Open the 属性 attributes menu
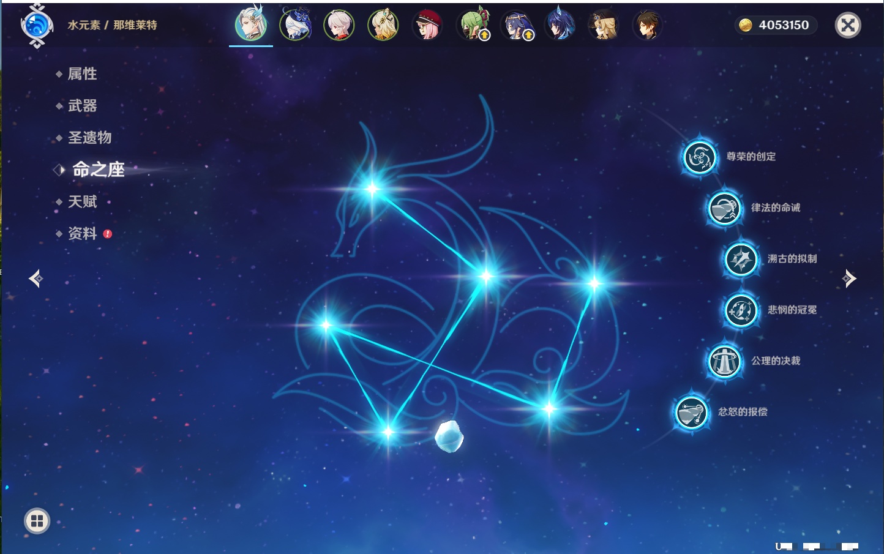Viewport: 884px width, 554px height. (82, 74)
